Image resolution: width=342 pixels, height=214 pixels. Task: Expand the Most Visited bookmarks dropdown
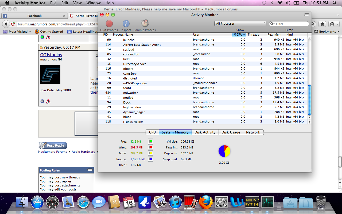[17, 32]
